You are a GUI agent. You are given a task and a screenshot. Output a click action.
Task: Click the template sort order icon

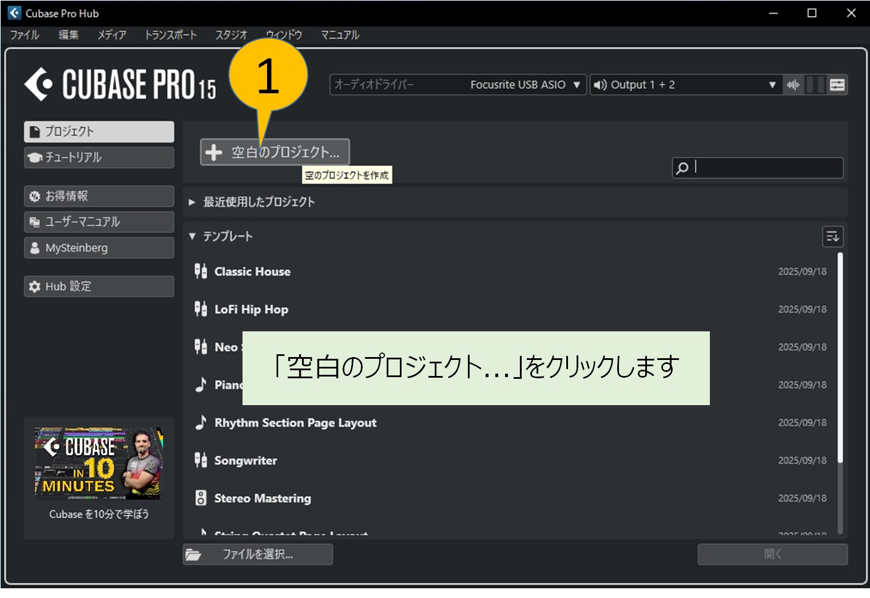[x=832, y=236]
